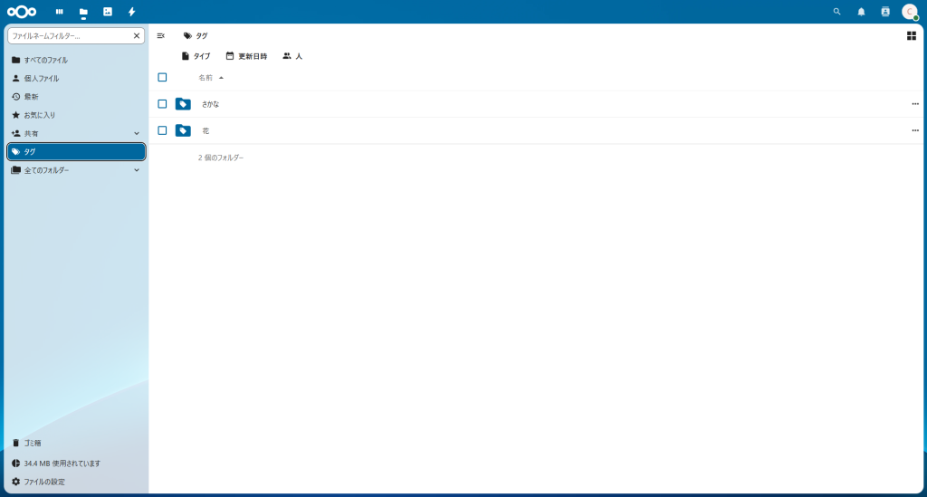Open the Activity lightning bolt icon
The image size is (927, 497).
coord(131,12)
